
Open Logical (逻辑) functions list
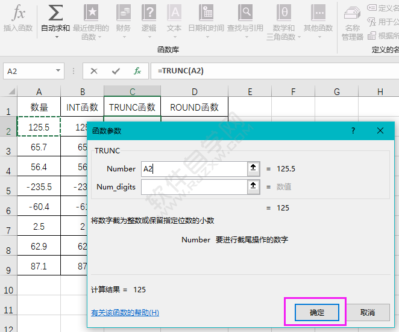click(149, 18)
